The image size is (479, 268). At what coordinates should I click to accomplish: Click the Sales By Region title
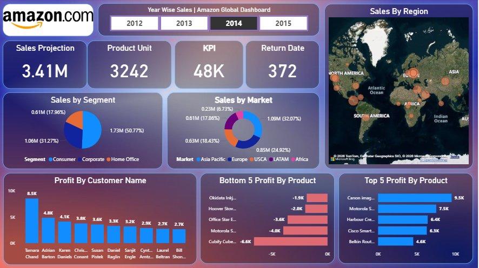pyautogui.click(x=398, y=11)
